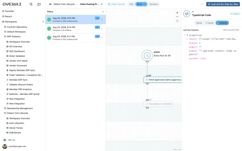Switch to the Edit tab
Screen dimensions: 242x151
(x=131, y=4)
